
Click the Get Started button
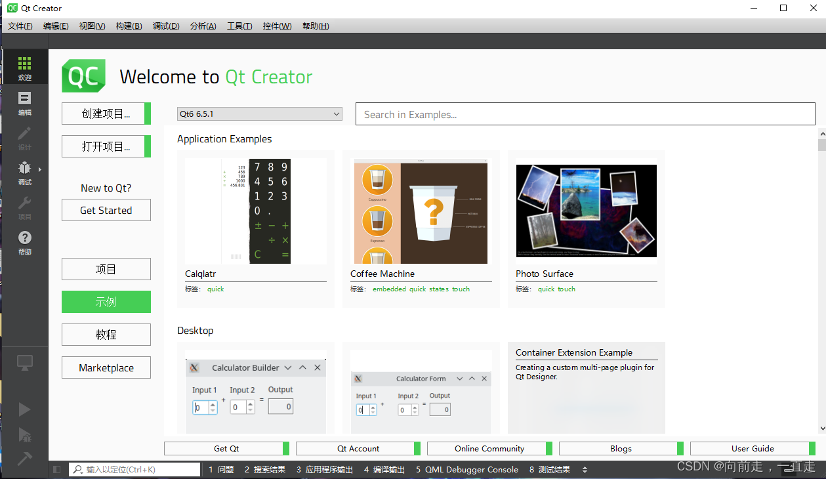pyautogui.click(x=106, y=210)
